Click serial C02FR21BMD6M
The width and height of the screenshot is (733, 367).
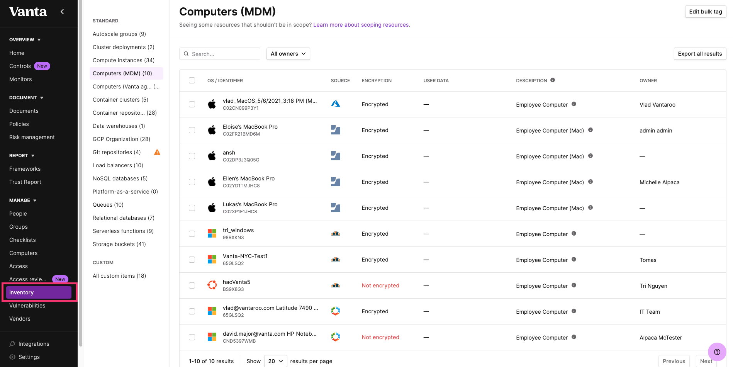pos(241,134)
